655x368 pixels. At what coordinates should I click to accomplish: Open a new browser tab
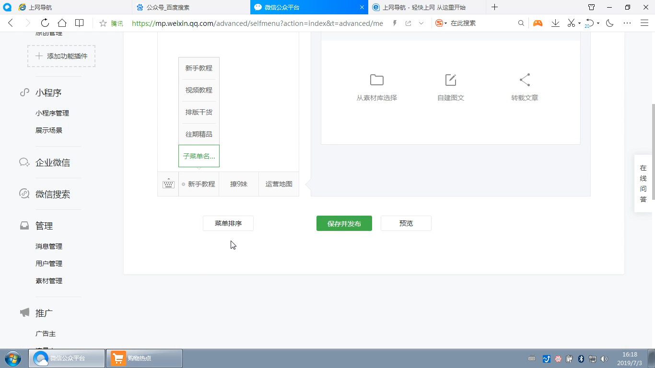pyautogui.click(x=494, y=7)
